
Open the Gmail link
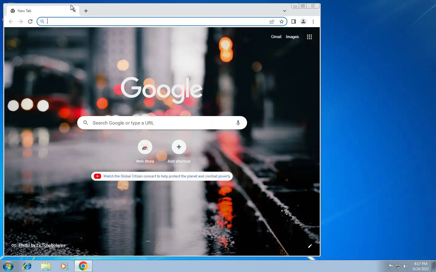coord(276,37)
